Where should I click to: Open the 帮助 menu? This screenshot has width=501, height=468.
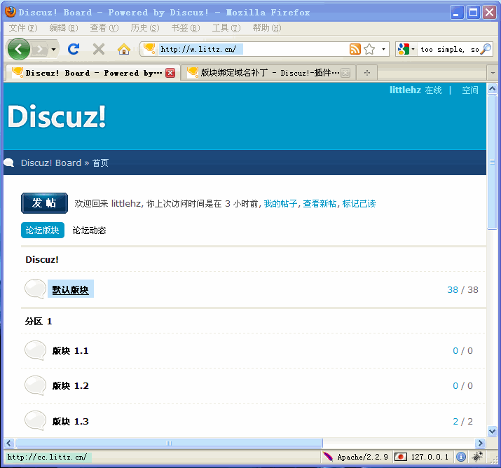267,28
